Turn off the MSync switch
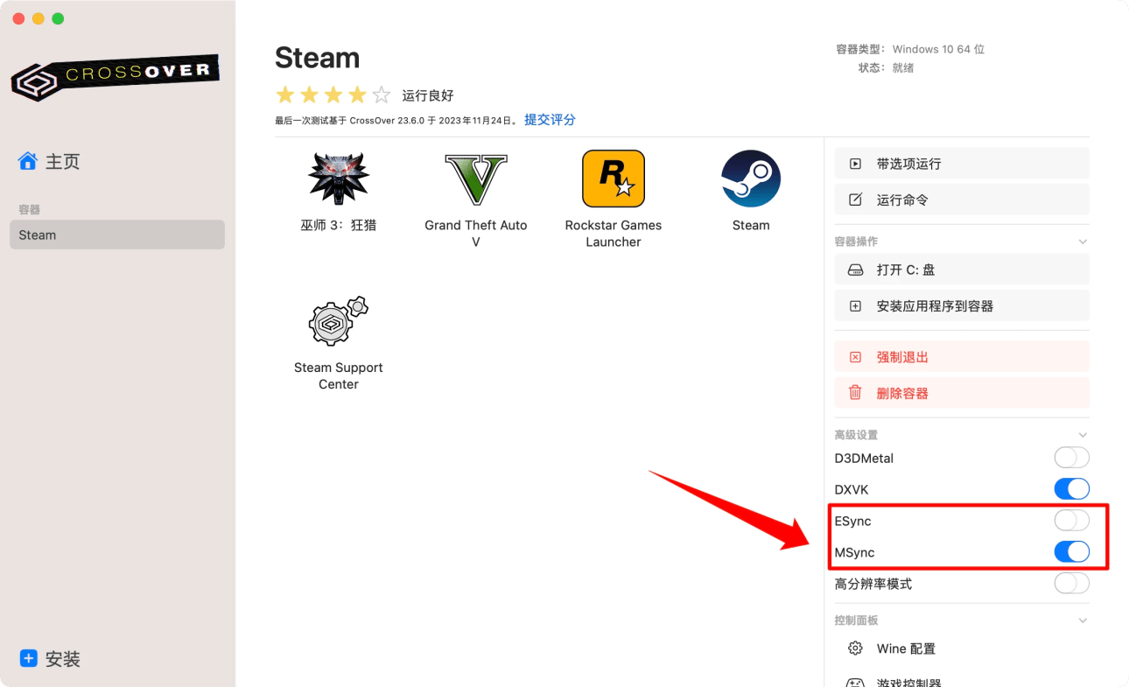 [1071, 552]
